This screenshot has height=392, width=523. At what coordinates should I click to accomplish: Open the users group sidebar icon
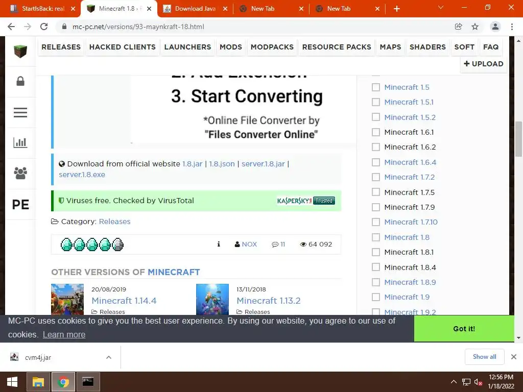click(20, 173)
